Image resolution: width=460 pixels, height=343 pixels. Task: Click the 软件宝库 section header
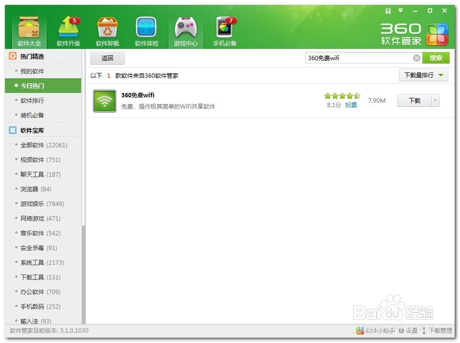pyautogui.click(x=43, y=130)
